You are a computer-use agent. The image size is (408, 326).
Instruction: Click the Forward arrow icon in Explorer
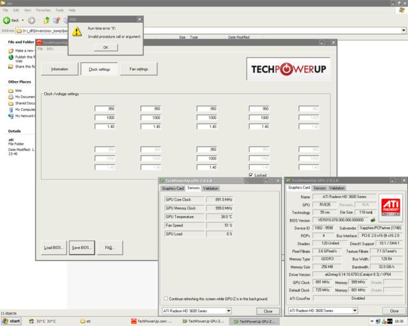[x=31, y=20]
